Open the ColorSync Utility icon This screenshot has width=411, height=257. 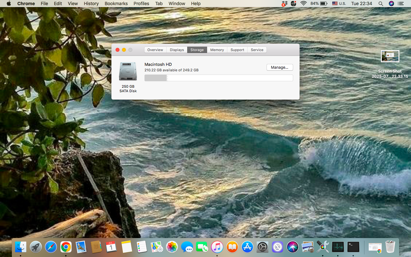click(323, 247)
